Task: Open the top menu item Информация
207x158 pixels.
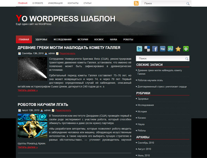Action: click(55, 3)
